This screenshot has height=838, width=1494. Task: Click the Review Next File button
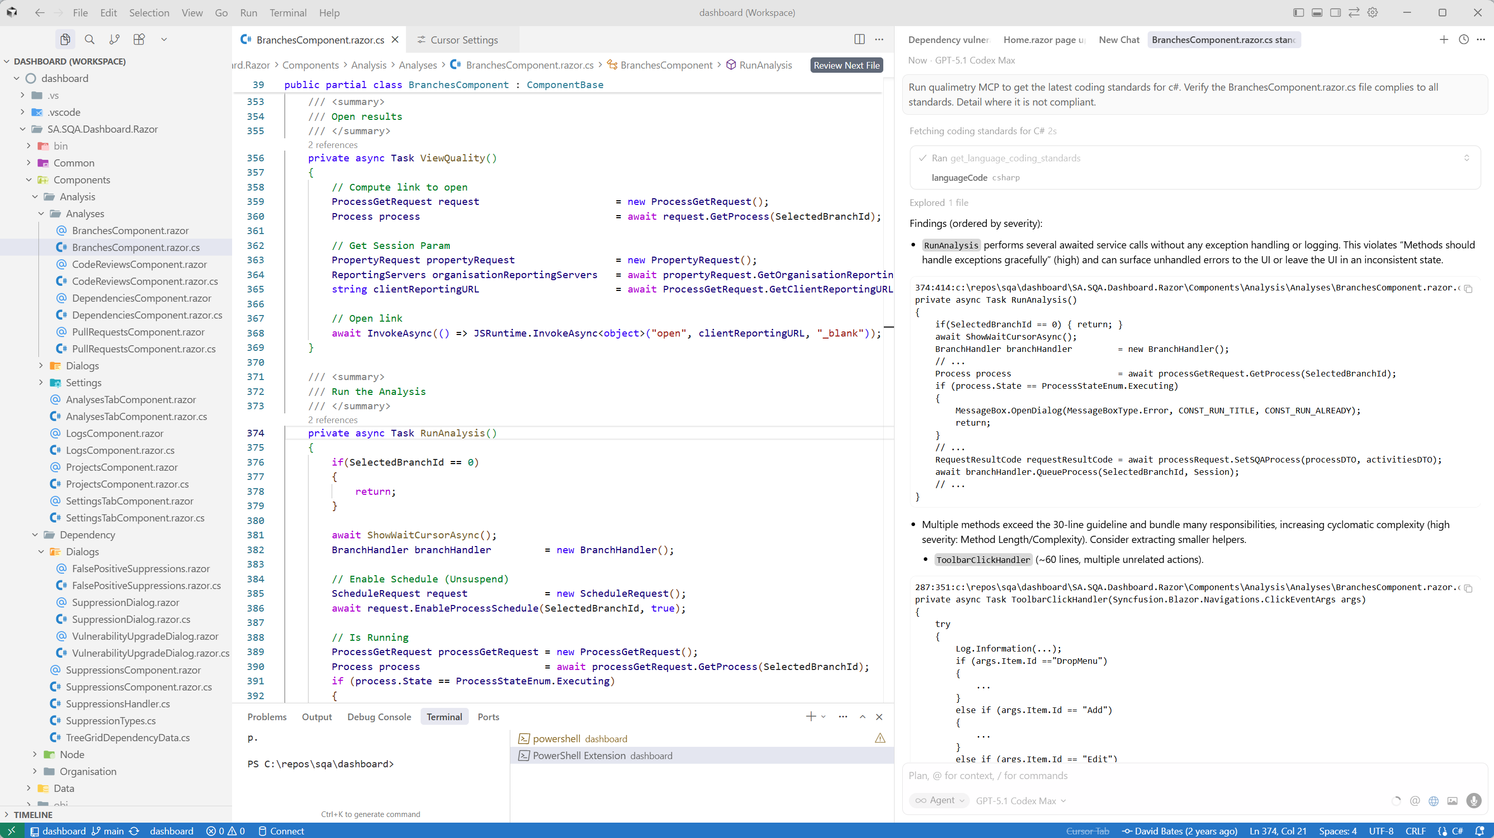pos(846,65)
